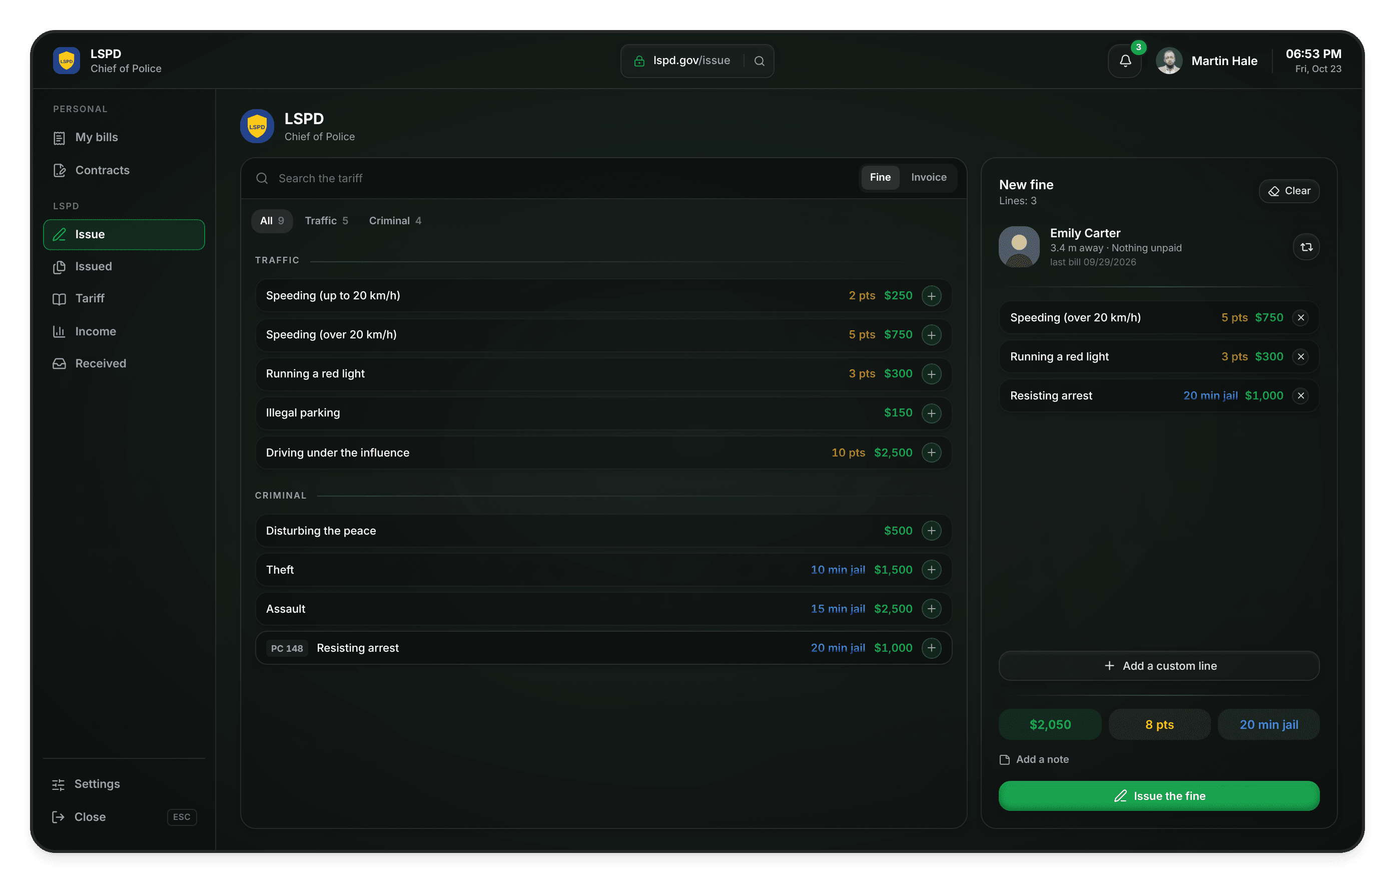Viewport: 1395px width, 883px height.
Task: Open My bills page
Action: 124,138
